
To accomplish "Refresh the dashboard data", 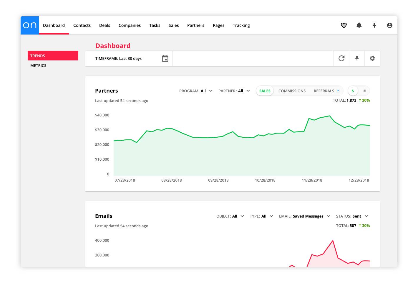I will 341,58.
